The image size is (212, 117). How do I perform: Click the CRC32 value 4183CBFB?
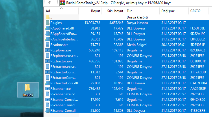pos(198,111)
